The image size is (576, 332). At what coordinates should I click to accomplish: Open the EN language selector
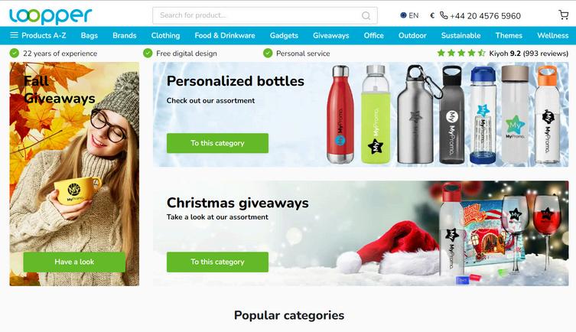[x=409, y=15]
